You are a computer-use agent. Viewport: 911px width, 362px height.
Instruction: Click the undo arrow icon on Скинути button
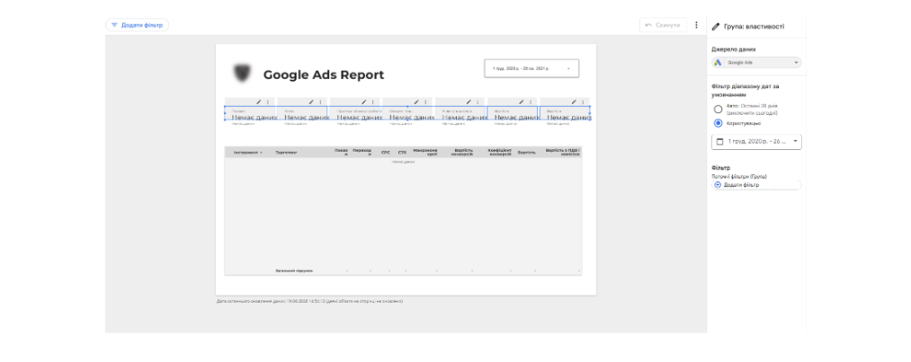[648, 25]
